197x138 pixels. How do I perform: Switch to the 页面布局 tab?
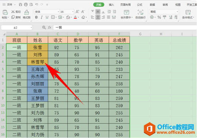click(x=125, y=5)
